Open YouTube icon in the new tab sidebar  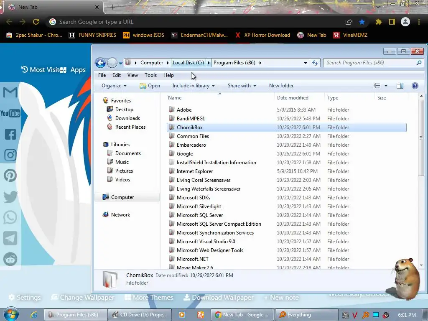pos(10,113)
